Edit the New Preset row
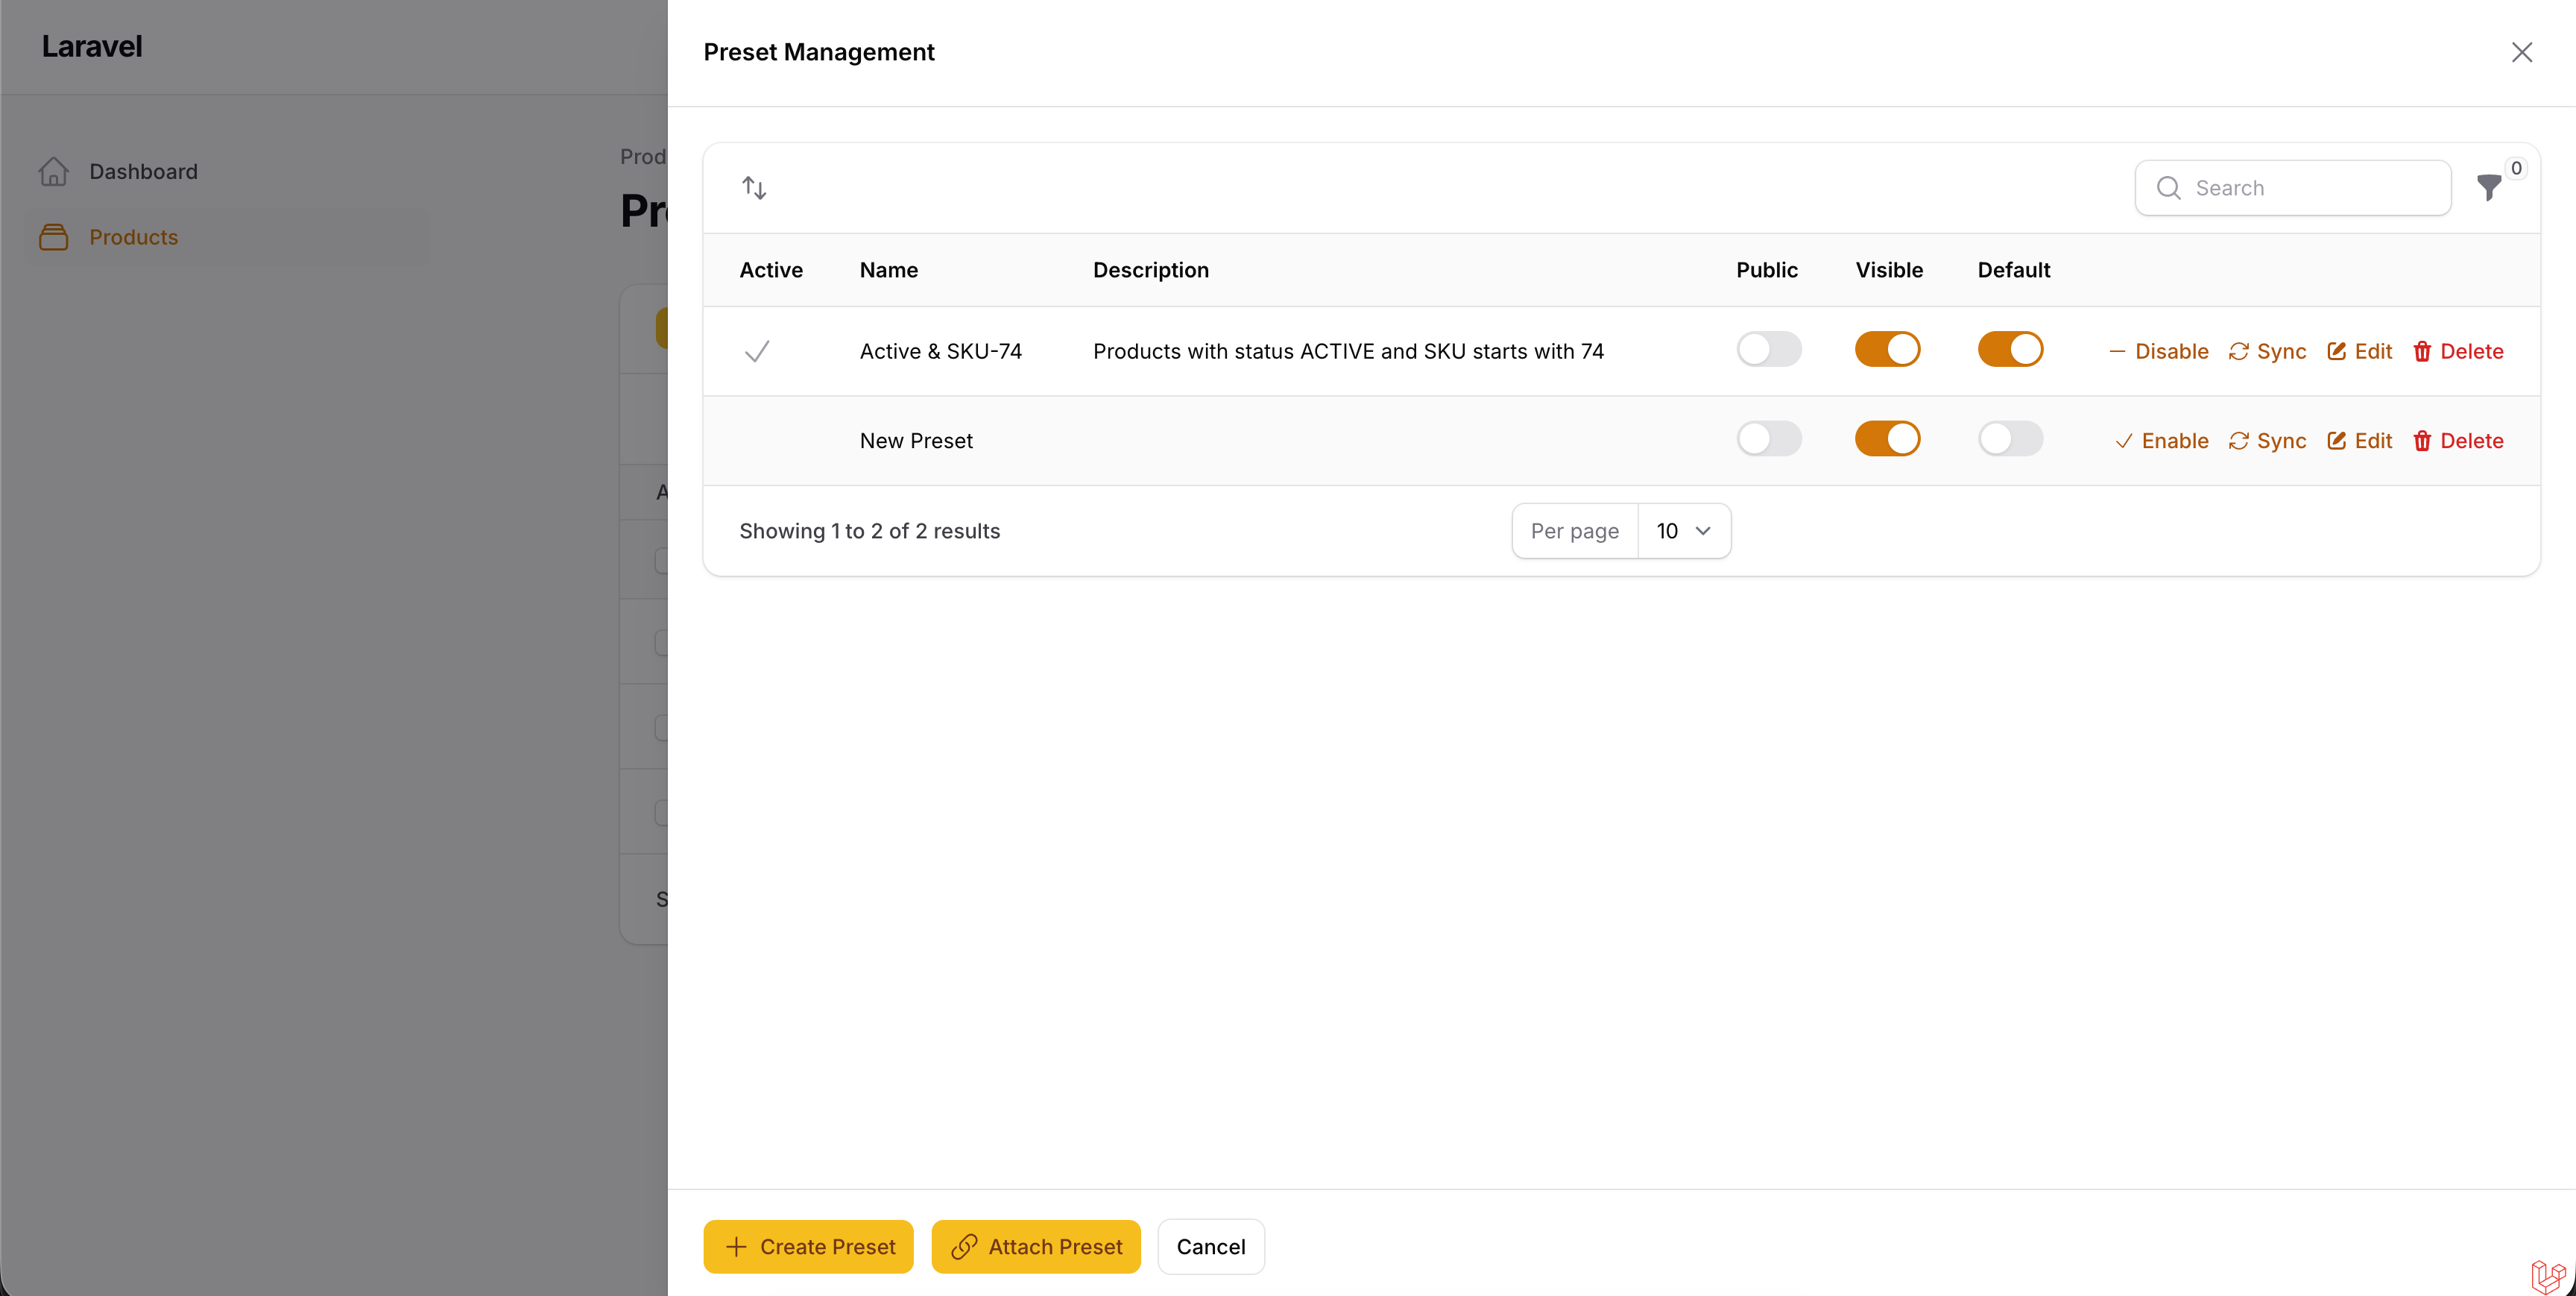 tap(2359, 441)
